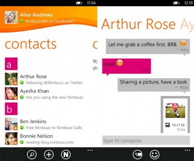This screenshot has height=161, width=194.
Task: Open the emoticon smiley picker icon
Action: point(154,154)
